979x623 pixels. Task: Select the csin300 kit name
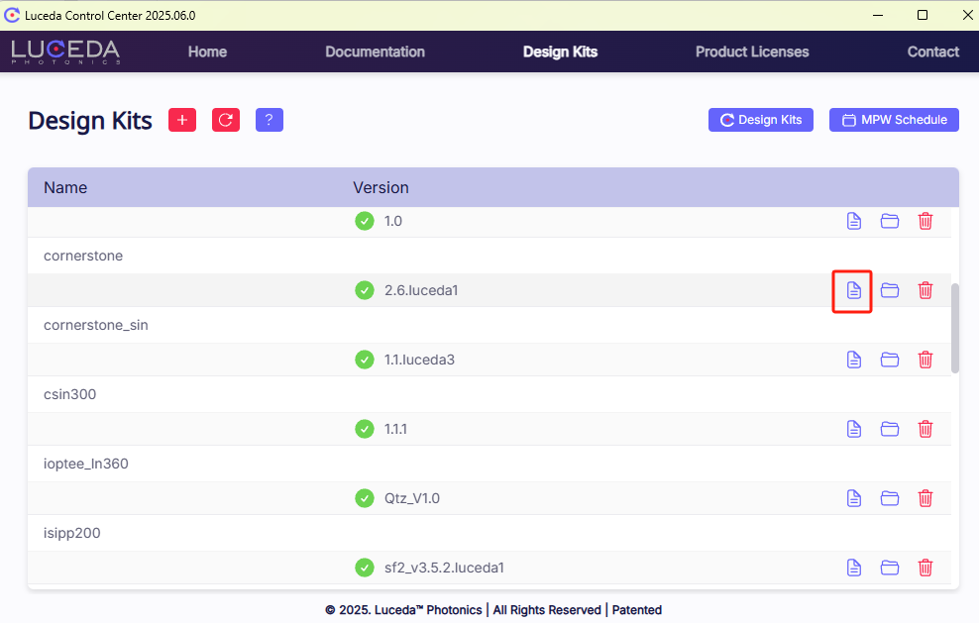coord(70,394)
